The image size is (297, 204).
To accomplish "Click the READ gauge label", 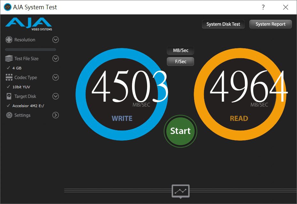I will pyautogui.click(x=239, y=118).
